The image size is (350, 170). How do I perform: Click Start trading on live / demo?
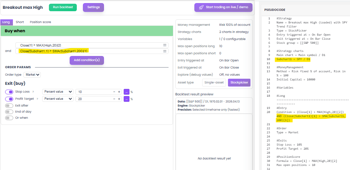coord(224,7)
